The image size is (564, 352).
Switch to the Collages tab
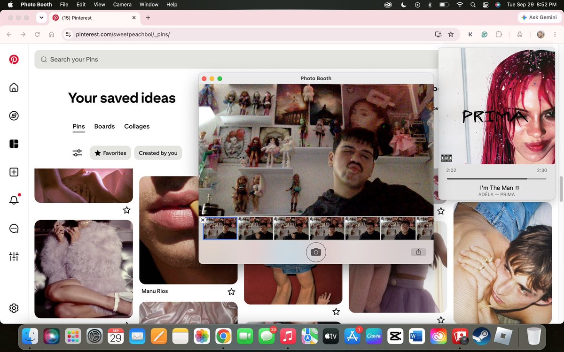137,126
